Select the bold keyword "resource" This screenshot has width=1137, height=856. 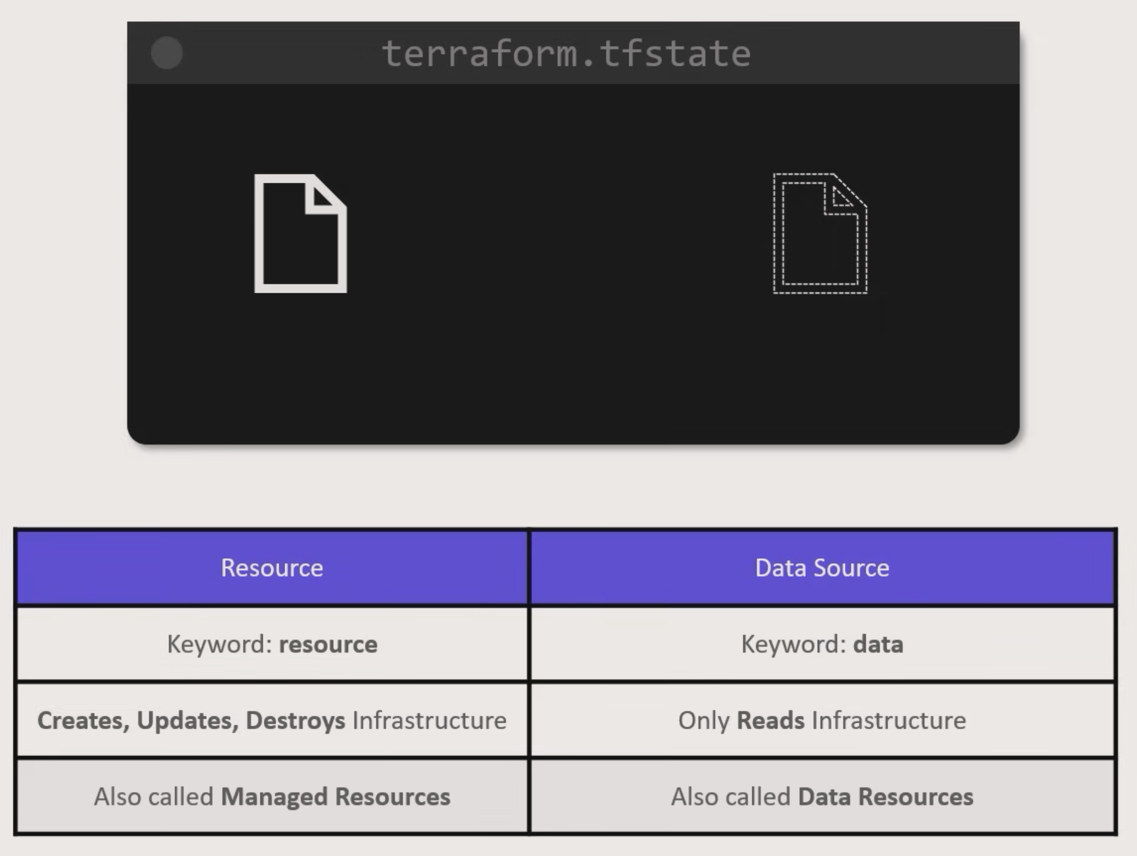[x=328, y=644]
